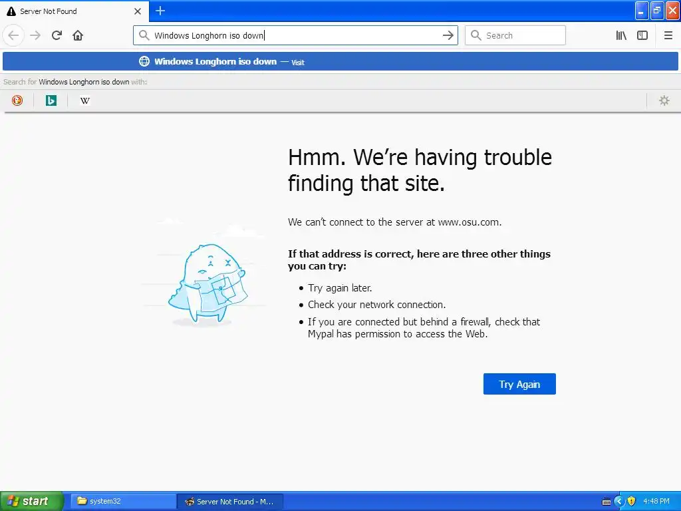Screen dimensions: 681x511
Task: Go back to the previous page
Action: point(13,35)
